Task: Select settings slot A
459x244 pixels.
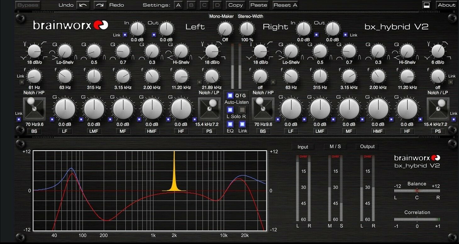Action: [x=178, y=5]
